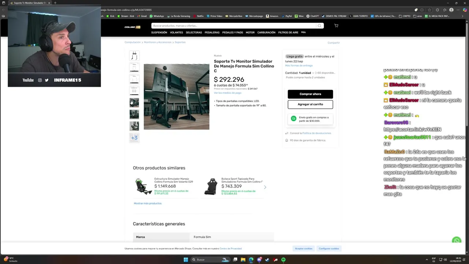Click the Windows Start button
469x264 pixels.
[186, 260]
